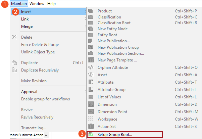
Task: Open the Window menu
Action: click(x=37, y=4)
